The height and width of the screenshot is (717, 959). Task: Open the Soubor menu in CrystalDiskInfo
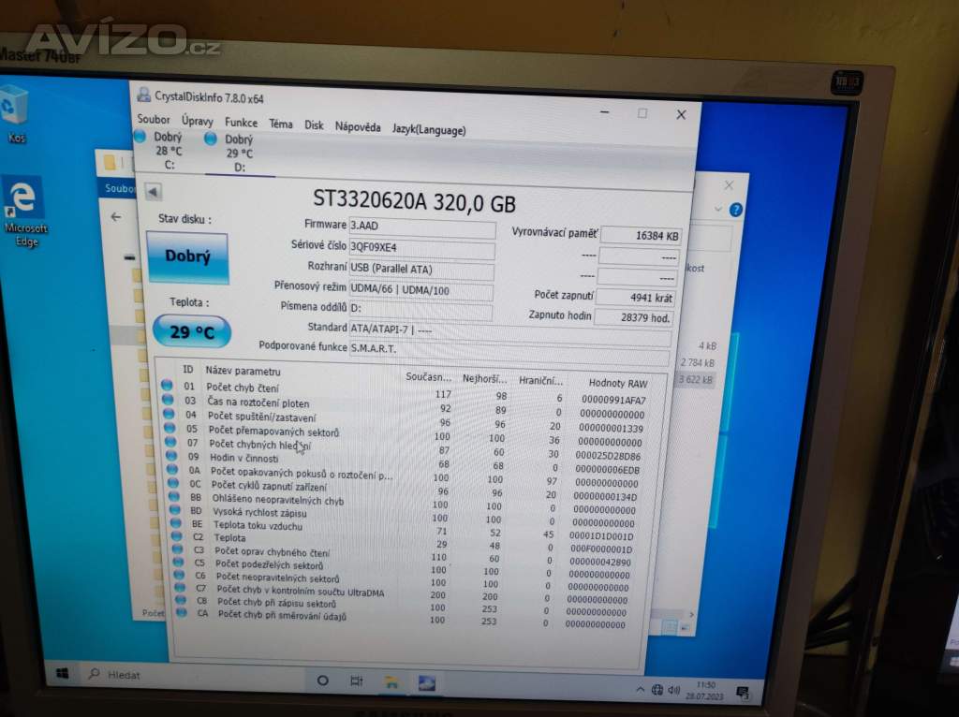tap(153, 119)
